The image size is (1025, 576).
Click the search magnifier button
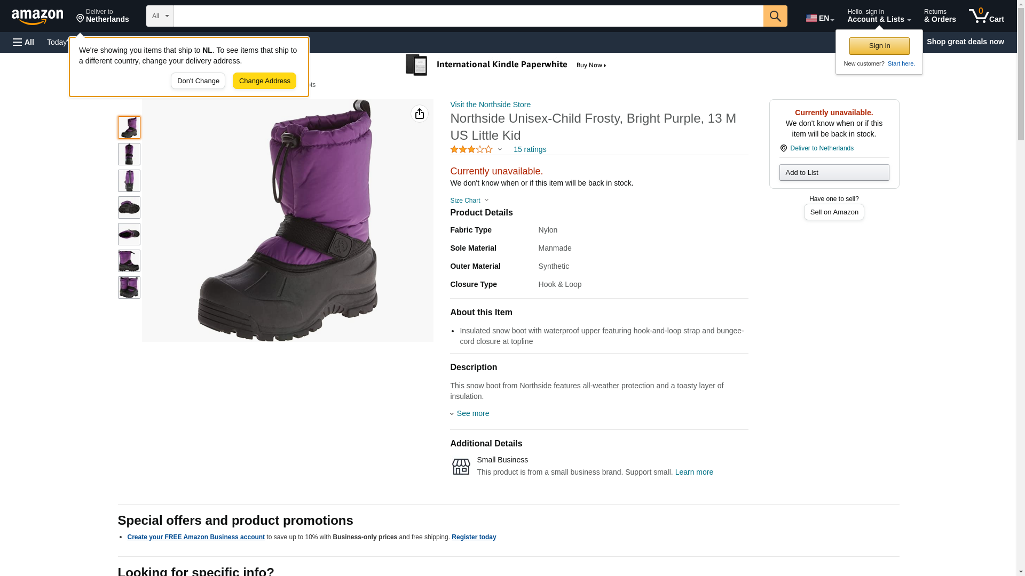775,16
